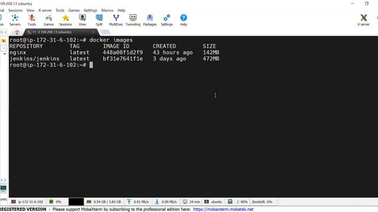Open the Tunneling toolbar icon
The image size is (378, 212).
[x=133, y=20]
